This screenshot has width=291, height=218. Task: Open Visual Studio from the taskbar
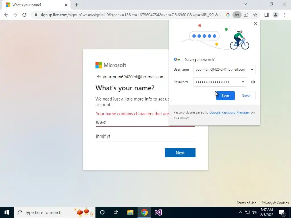click(x=158, y=212)
